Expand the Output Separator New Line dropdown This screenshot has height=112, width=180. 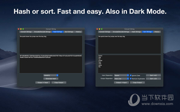click(121, 79)
